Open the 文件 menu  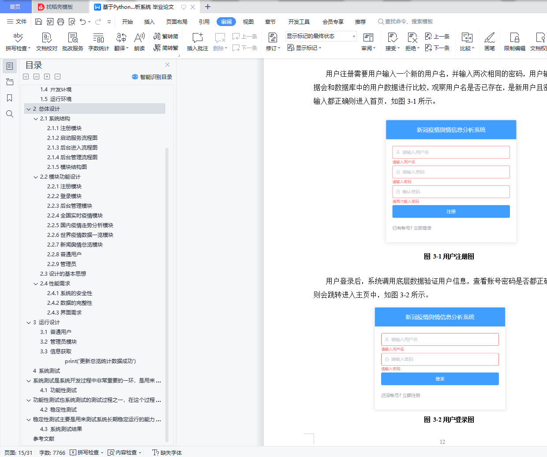17,22
